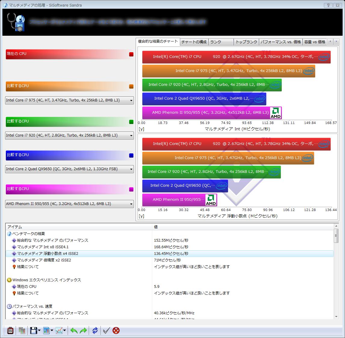Switch to the チャートの構成 tab
Image resolution: width=345 pixels, height=338 pixels.
click(194, 42)
